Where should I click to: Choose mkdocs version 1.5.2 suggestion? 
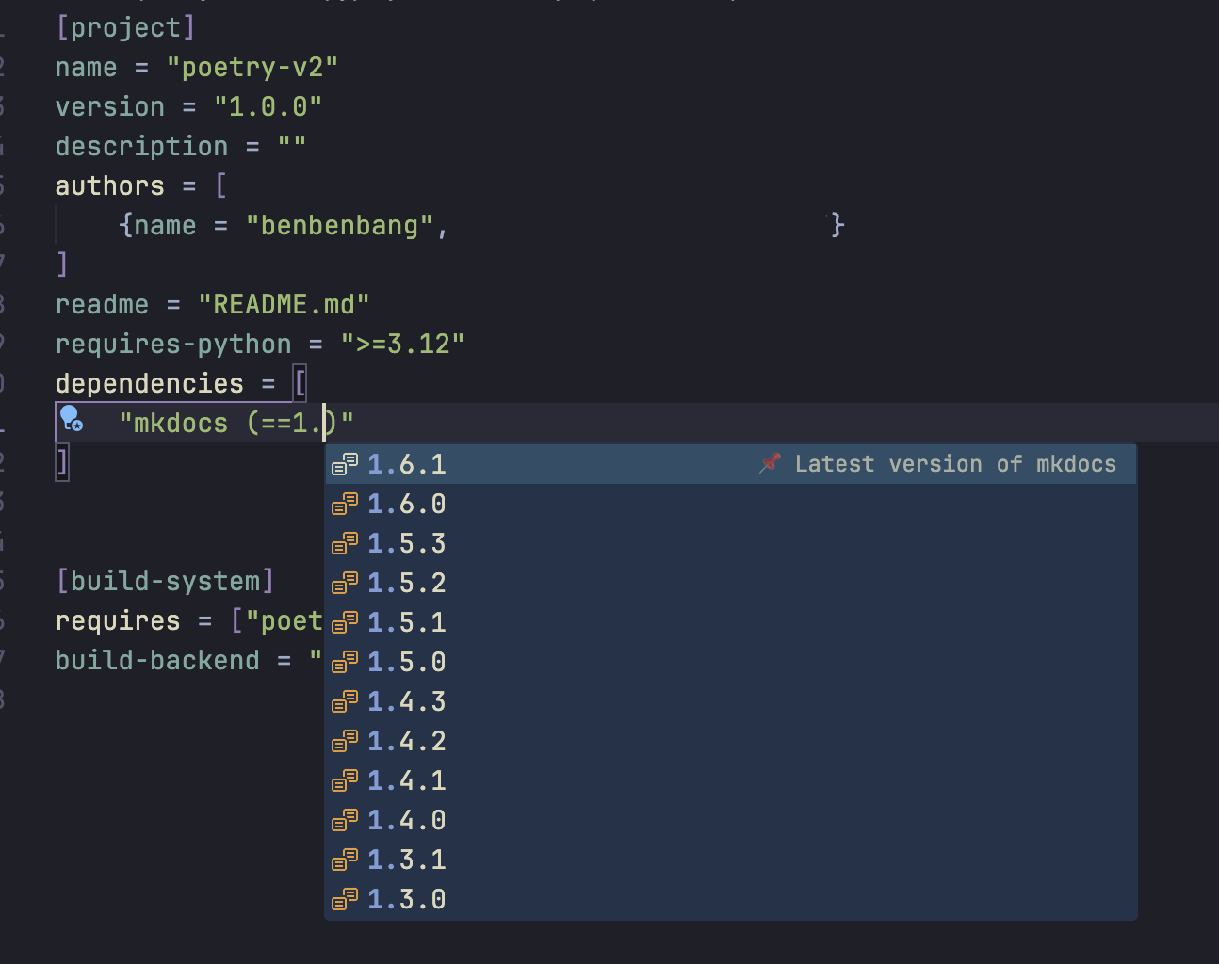point(730,583)
